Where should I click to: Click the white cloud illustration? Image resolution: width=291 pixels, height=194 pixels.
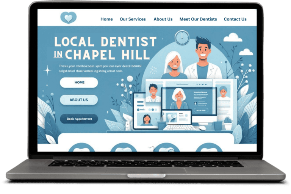[x=233, y=38]
